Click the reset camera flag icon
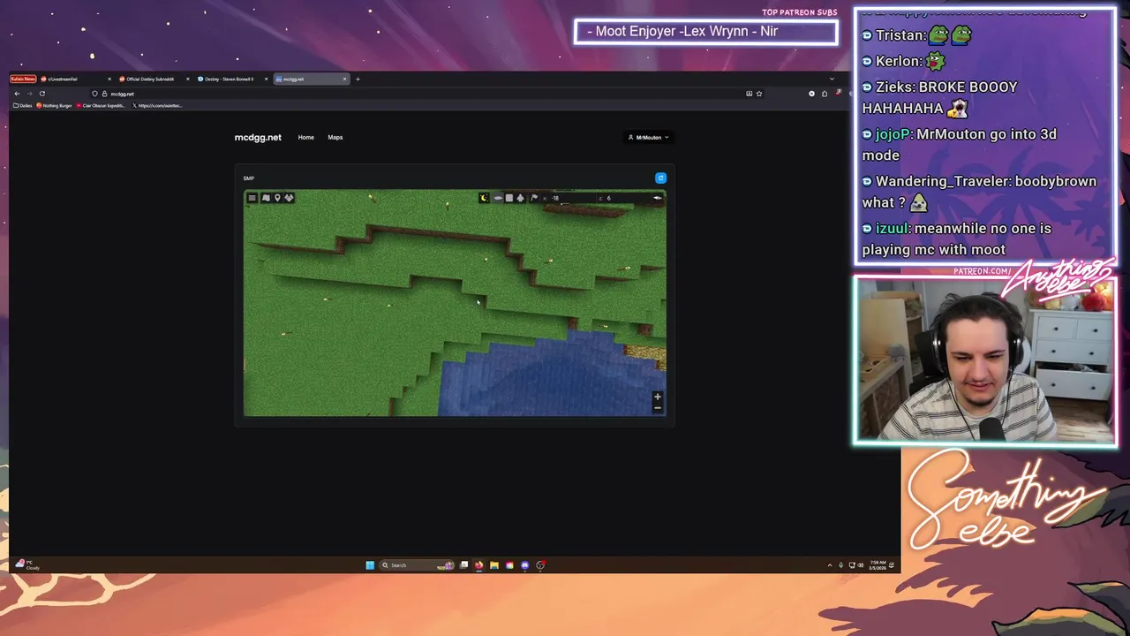The height and width of the screenshot is (636, 1130). (x=534, y=198)
